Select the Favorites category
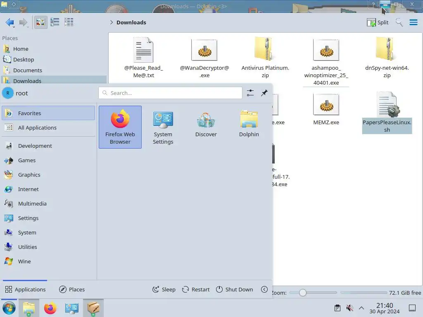Screen dimensions: 423x317 pyautogui.click(x=48, y=113)
